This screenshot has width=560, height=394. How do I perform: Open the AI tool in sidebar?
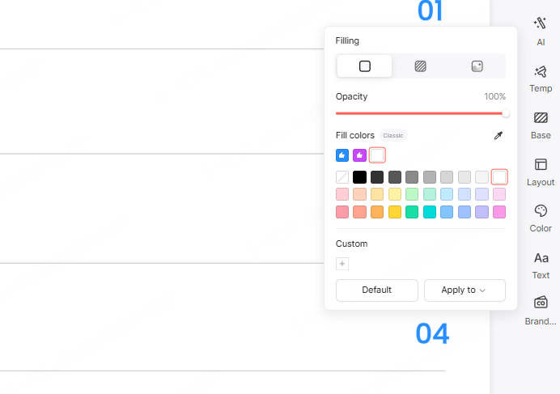coord(541,29)
